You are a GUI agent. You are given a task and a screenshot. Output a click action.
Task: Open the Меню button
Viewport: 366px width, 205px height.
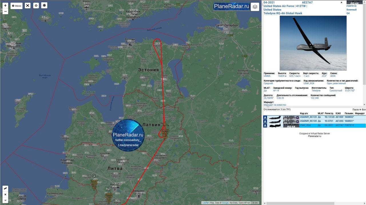point(17,6)
